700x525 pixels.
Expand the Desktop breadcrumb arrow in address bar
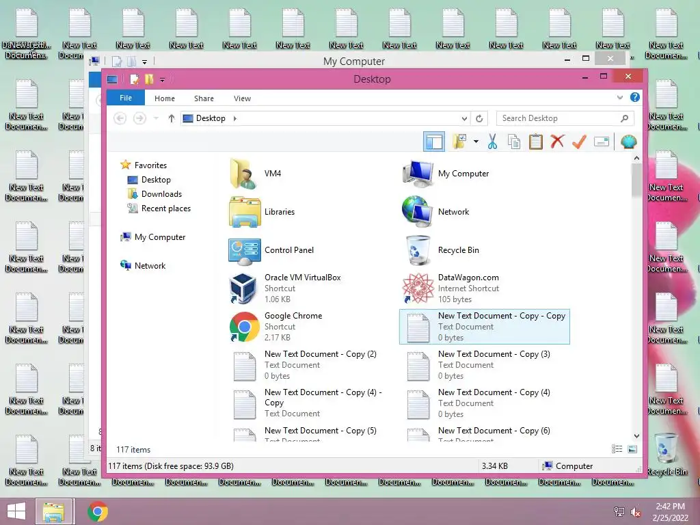[x=235, y=118]
